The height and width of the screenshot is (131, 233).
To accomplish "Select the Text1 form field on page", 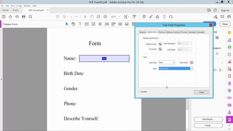I will [104, 59].
